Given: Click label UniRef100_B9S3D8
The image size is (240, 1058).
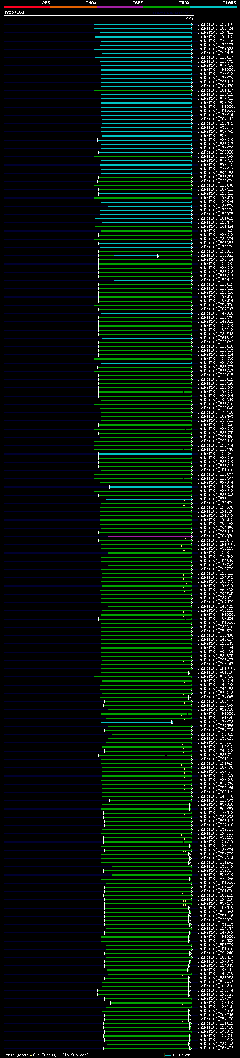Looking at the screenshot, I should [x=215, y=152].
